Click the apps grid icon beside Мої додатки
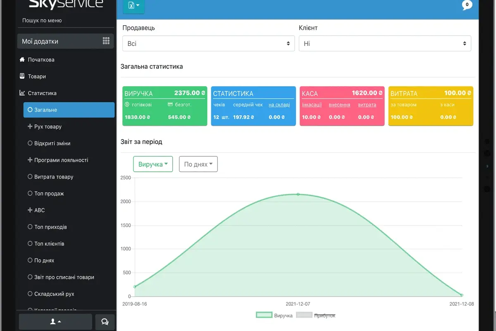Screen dimensions: 496x331 pyautogui.click(x=106, y=41)
